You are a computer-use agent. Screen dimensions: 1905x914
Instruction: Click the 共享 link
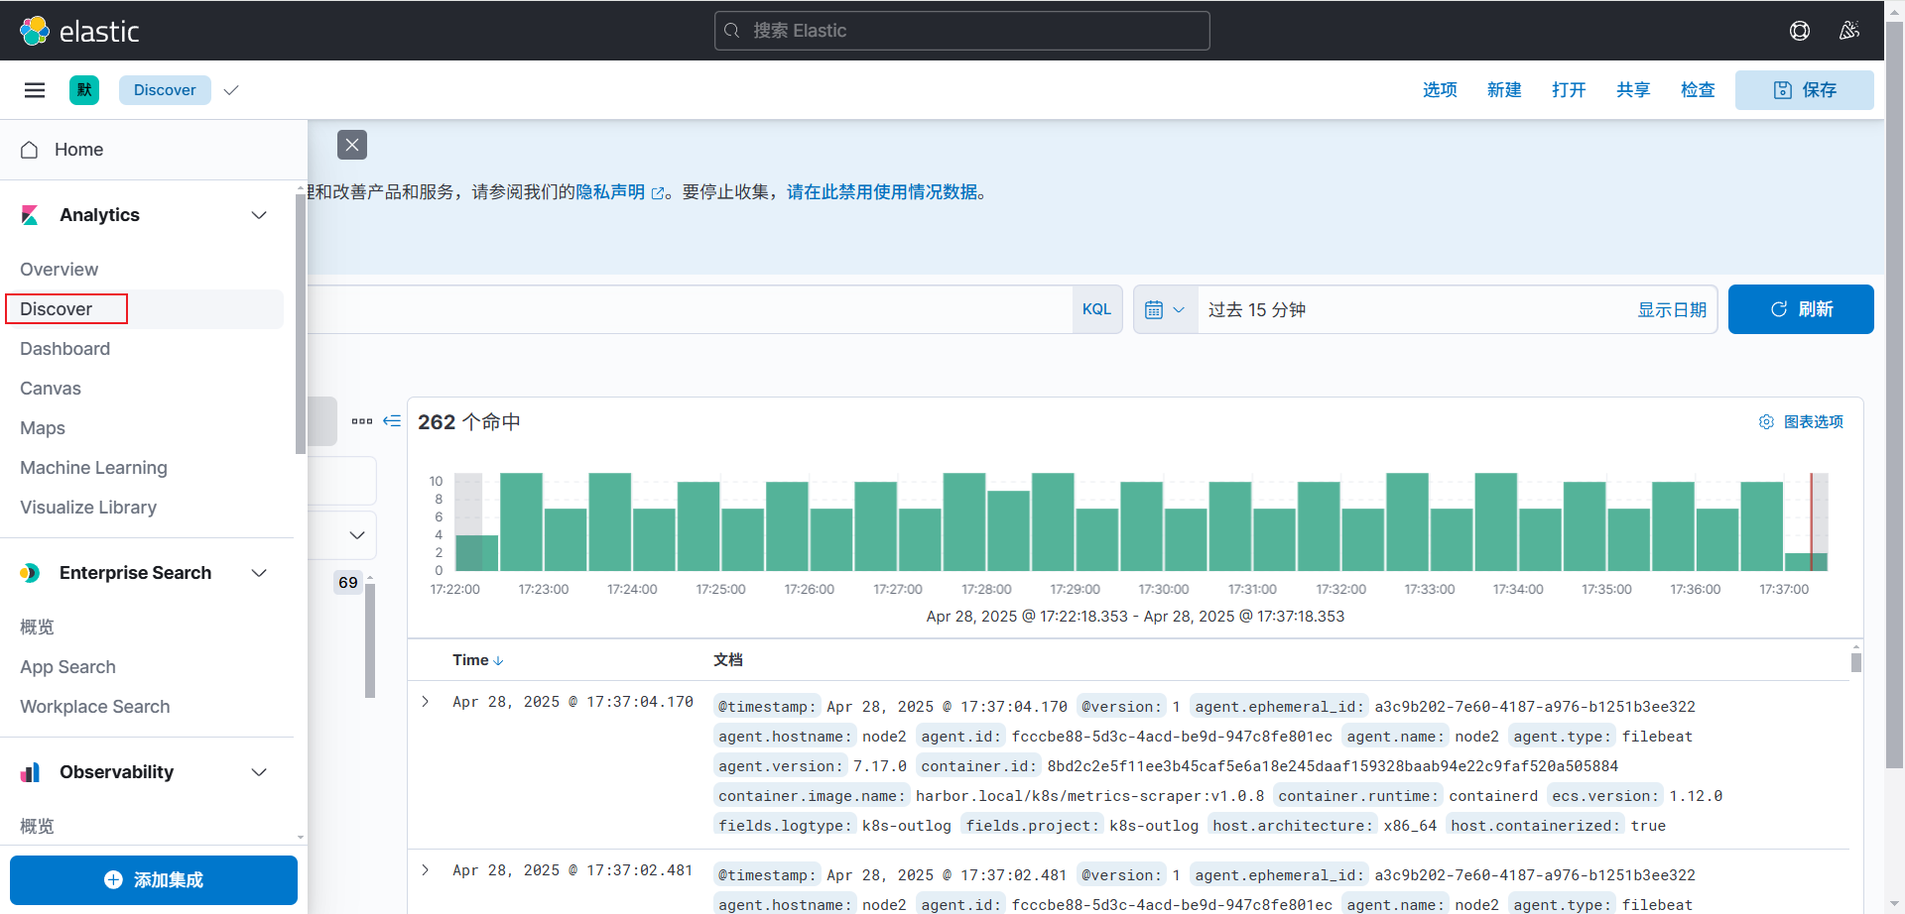pyautogui.click(x=1633, y=90)
